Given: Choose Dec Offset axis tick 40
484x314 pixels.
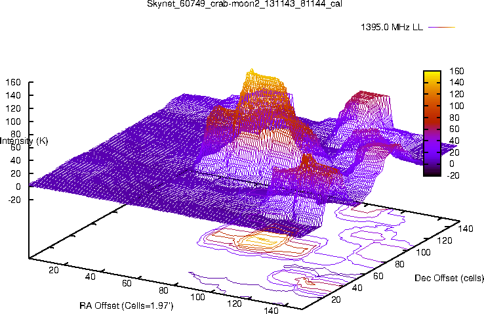Looking at the screenshot, I should coord(357,288).
